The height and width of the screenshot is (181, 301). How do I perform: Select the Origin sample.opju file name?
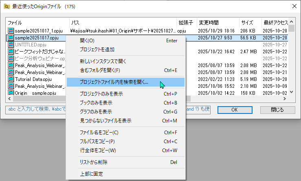click(x=35, y=93)
